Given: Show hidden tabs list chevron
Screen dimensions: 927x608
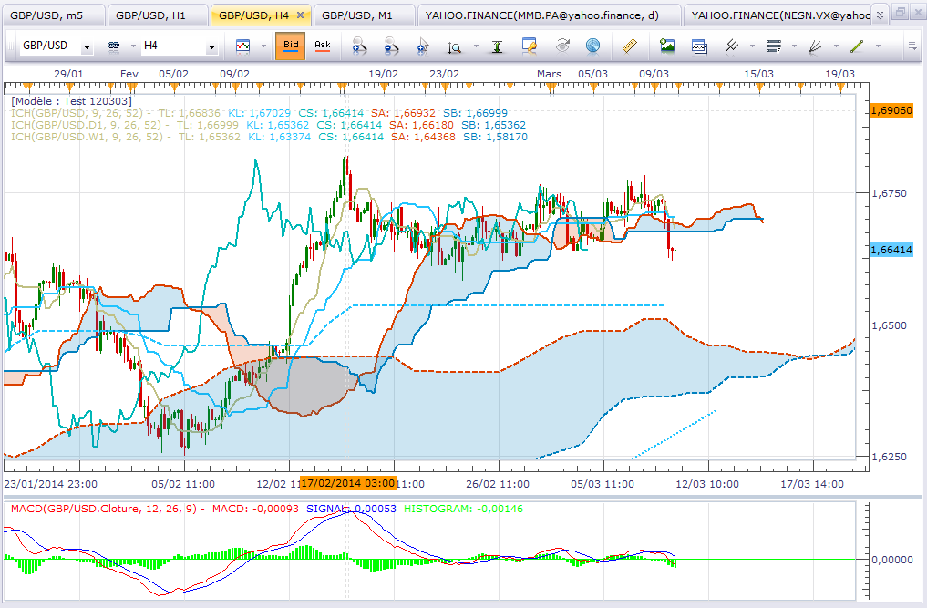Looking at the screenshot, I should (x=880, y=15).
